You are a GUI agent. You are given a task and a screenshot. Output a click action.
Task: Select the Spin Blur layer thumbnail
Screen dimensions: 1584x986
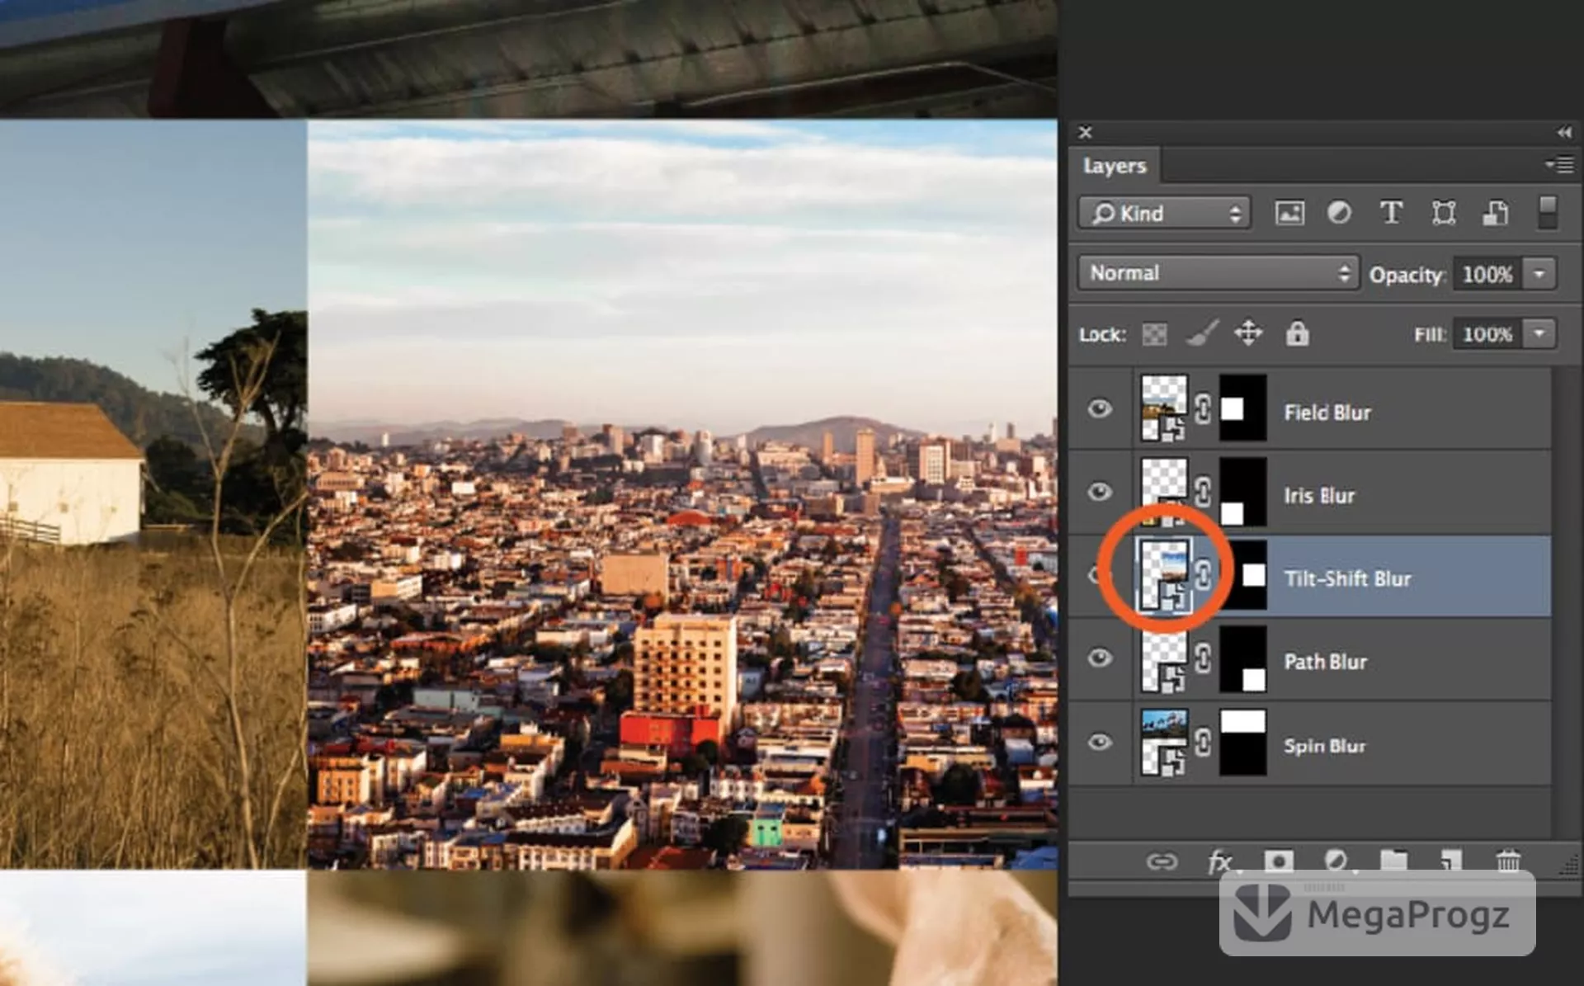(1164, 743)
